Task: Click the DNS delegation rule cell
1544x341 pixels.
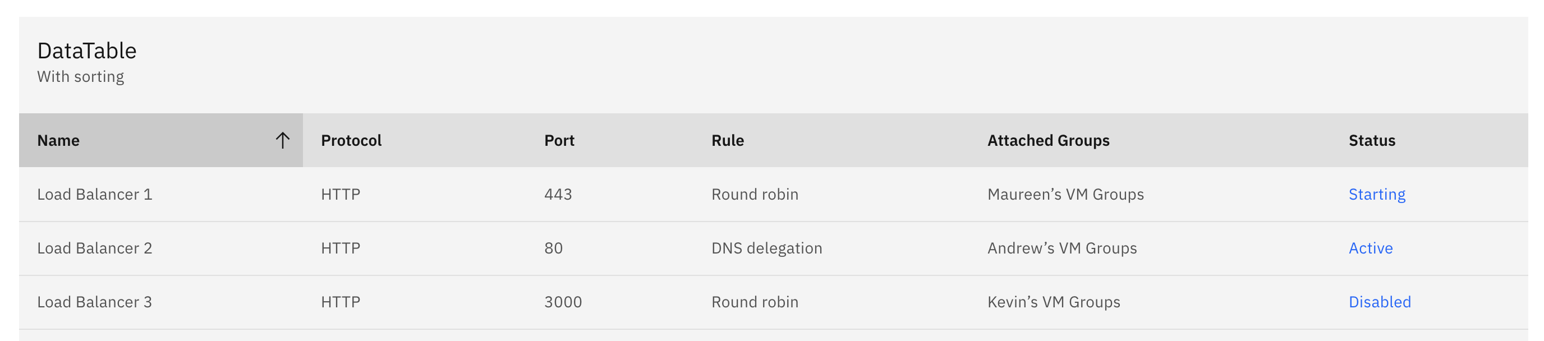Action: click(x=766, y=247)
